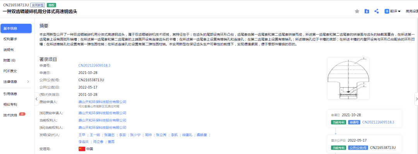Expand the 法律信息 submenu chevron
Screen dimensions: 418x154
(x=28, y=82)
